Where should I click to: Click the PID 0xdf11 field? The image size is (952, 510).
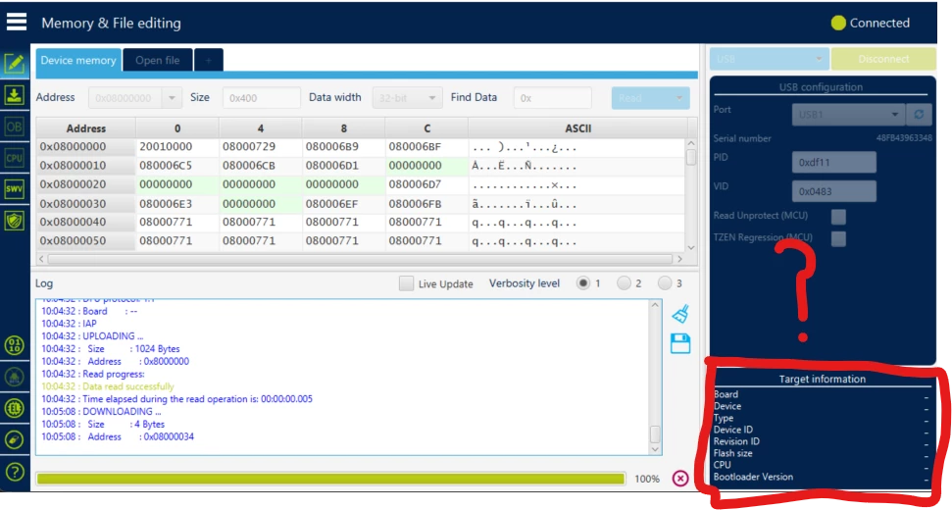pos(833,162)
